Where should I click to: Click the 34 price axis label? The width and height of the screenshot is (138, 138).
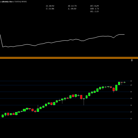coord(131,105)
